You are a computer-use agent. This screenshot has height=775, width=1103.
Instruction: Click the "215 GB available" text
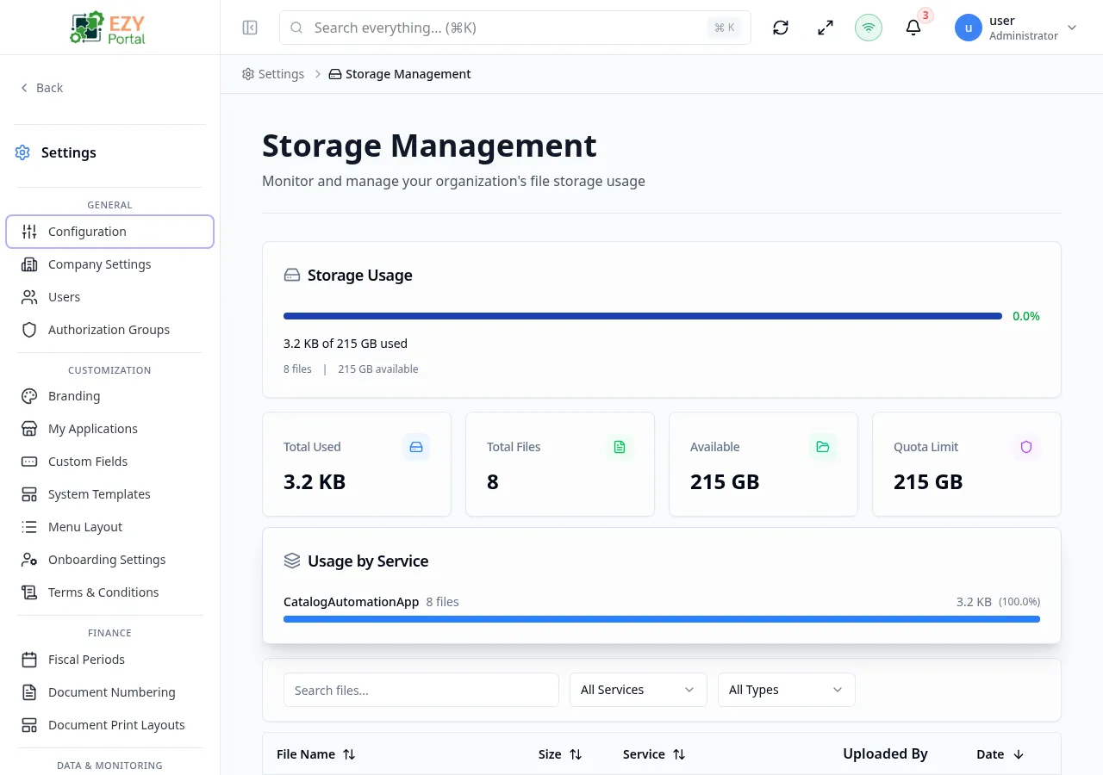tap(378, 369)
